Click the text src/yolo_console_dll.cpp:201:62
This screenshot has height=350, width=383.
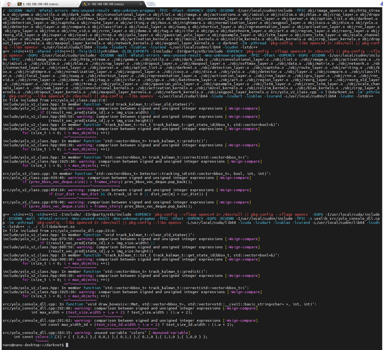click(x=38, y=320)
